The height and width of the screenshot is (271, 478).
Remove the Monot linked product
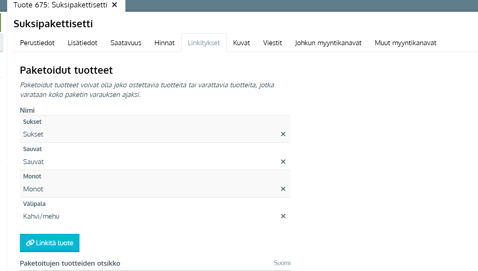(x=283, y=189)
